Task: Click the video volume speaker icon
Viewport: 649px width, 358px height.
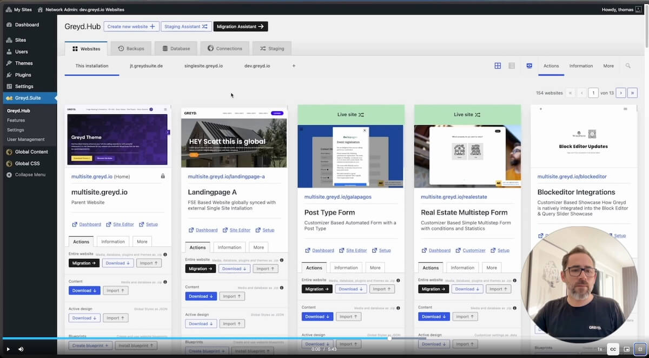Action: [21, 349]
